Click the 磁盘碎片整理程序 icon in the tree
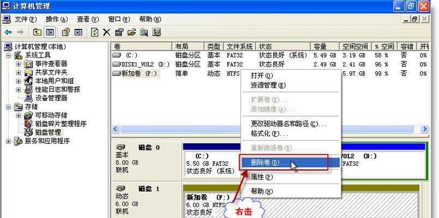Image resolution: width=439 pixels, height=218 pixels. point(28,123)
